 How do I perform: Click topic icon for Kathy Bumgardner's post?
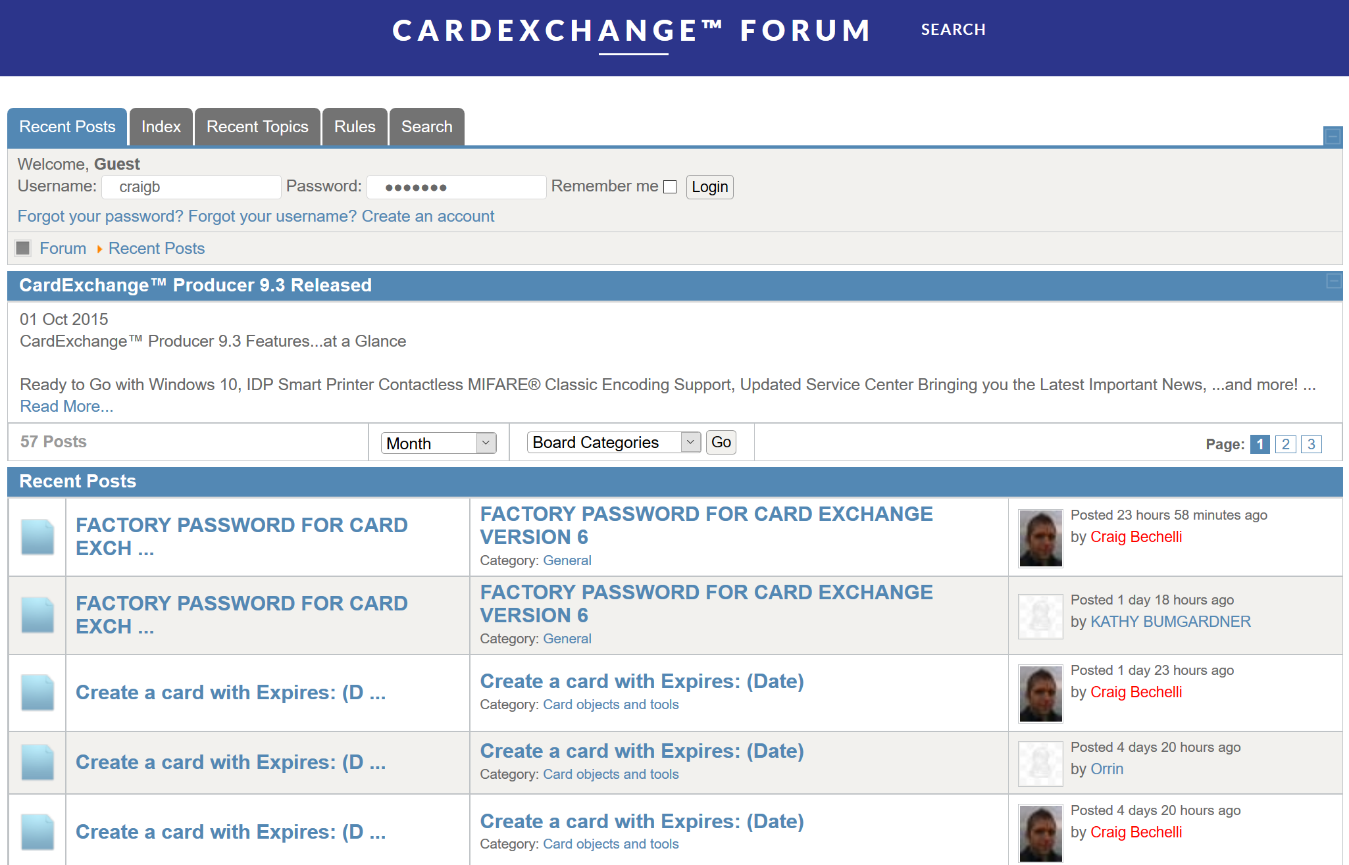[38, 615]
